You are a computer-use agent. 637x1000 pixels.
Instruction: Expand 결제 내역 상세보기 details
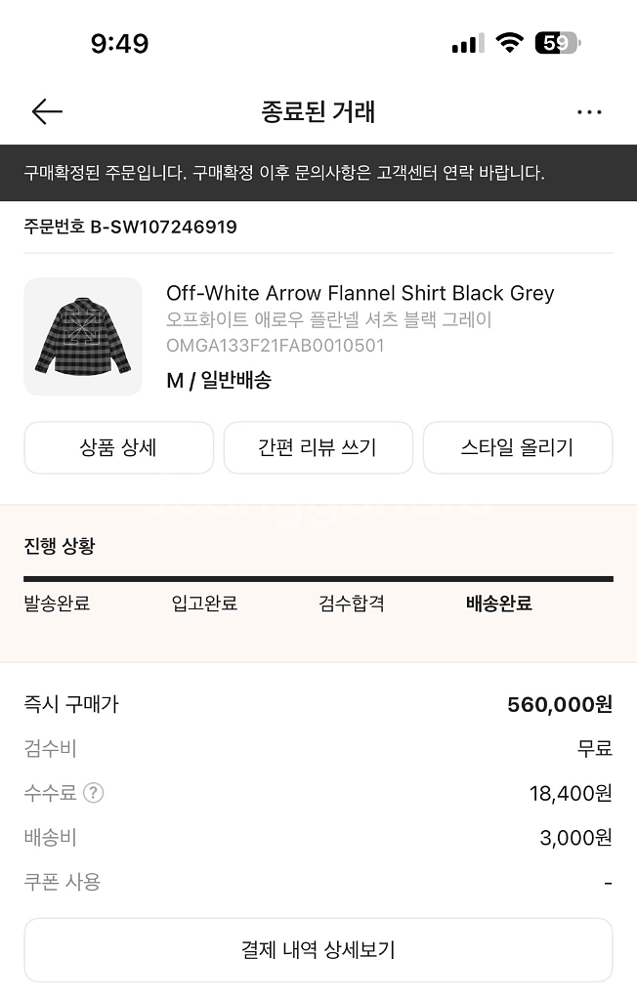[x=318, y=949]
